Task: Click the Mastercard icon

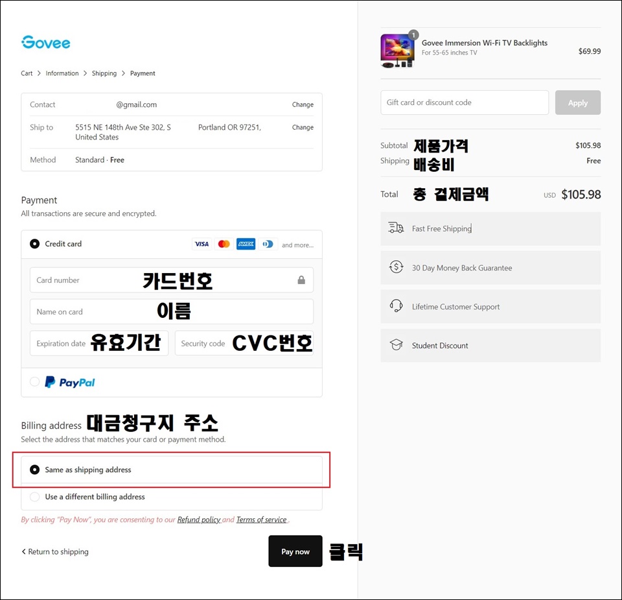Action: pyautogui.click(x=224, y=244)
